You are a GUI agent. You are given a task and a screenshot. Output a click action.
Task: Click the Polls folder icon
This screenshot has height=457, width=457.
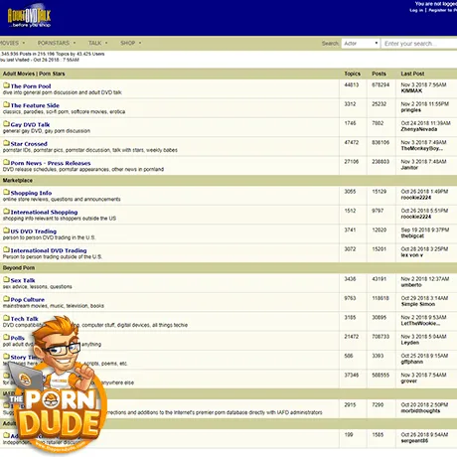[x=6, y=337]
